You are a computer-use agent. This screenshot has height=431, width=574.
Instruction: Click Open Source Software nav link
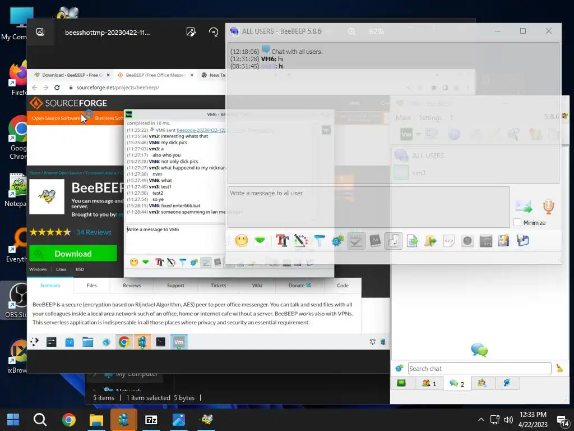pyautogui.click(x=55, y=118)
